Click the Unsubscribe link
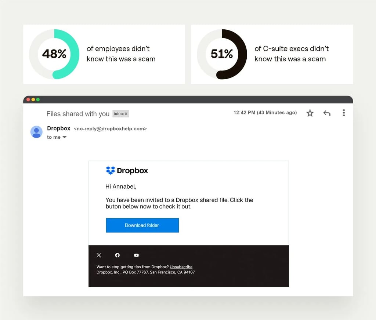 click(181, 267)
